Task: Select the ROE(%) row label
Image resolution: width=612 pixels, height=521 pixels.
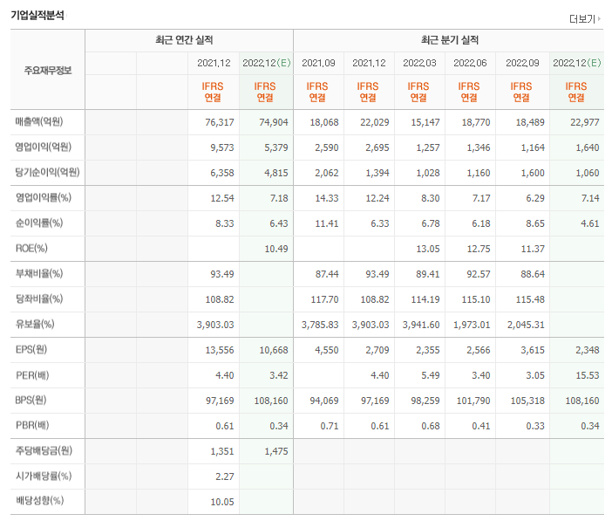Action: (x=31, y=248)
